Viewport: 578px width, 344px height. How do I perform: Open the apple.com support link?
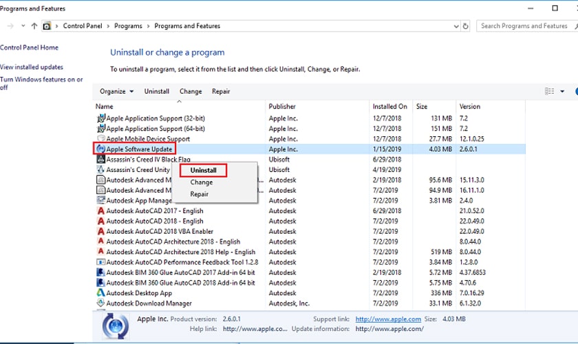388,319
